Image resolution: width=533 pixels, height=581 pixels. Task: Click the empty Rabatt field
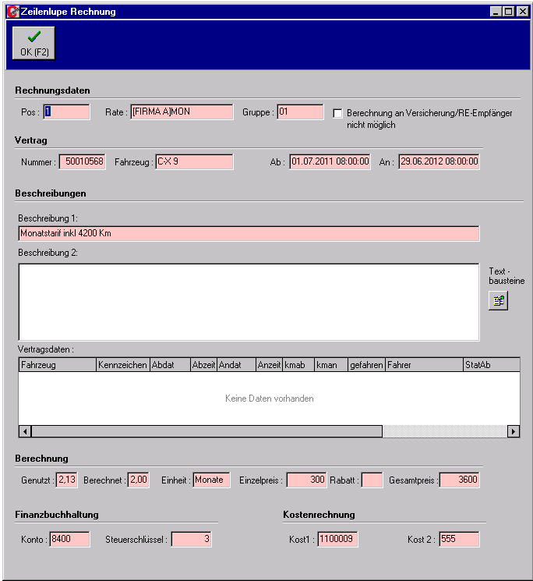[372, 480]
